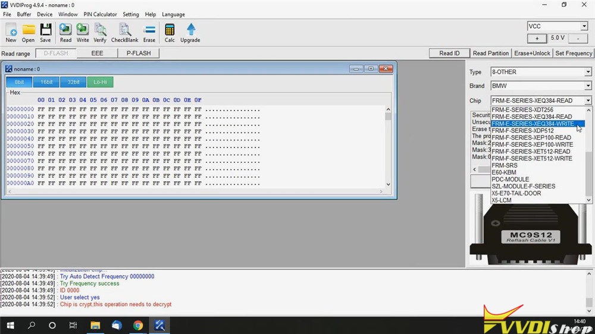Click hex editor vertical scrollbar down arrow
Viewport: 595px width, 334px height.
[388, 184]
